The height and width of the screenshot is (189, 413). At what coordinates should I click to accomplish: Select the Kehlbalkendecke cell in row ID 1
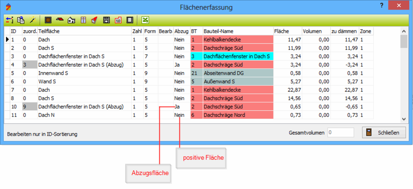point(238,39)
